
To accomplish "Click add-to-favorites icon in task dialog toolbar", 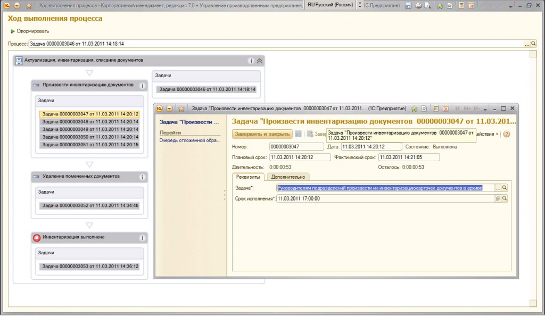I will [414, 109].
